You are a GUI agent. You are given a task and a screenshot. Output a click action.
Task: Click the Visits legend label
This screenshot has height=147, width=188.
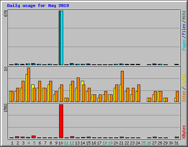(x=184, y=80)
